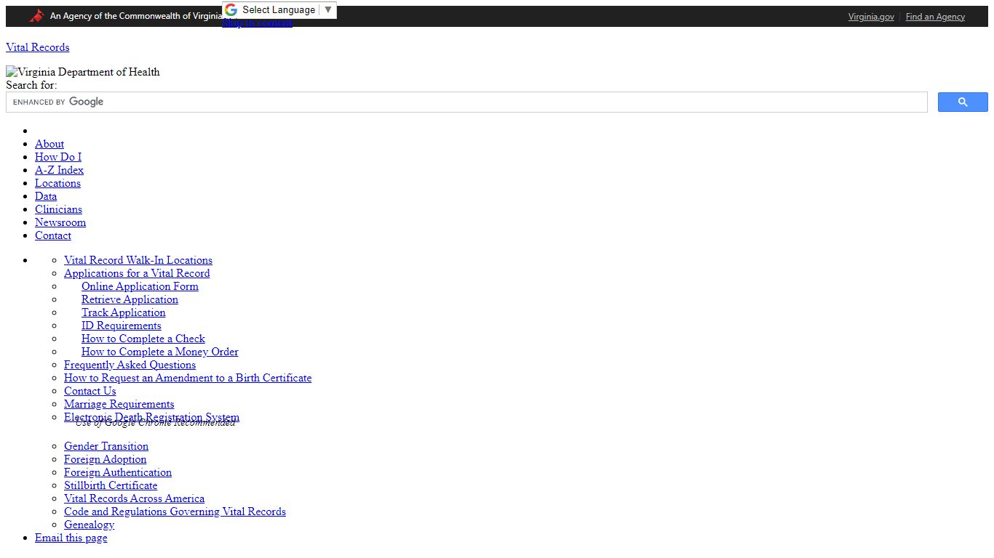Go to the A-Z Index menu item
The width and height of the screenshot is (994, 558).
pos(59,170)
